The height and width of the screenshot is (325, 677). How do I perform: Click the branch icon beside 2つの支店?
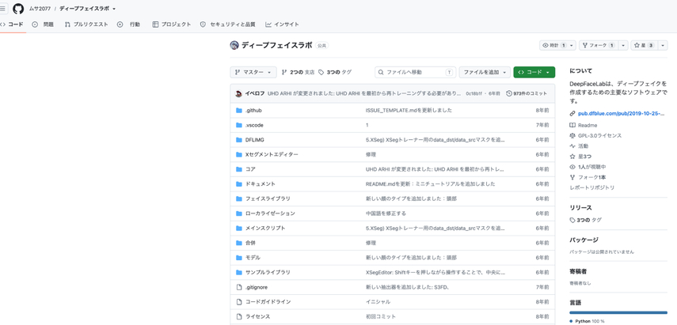[x=284, y=73]
